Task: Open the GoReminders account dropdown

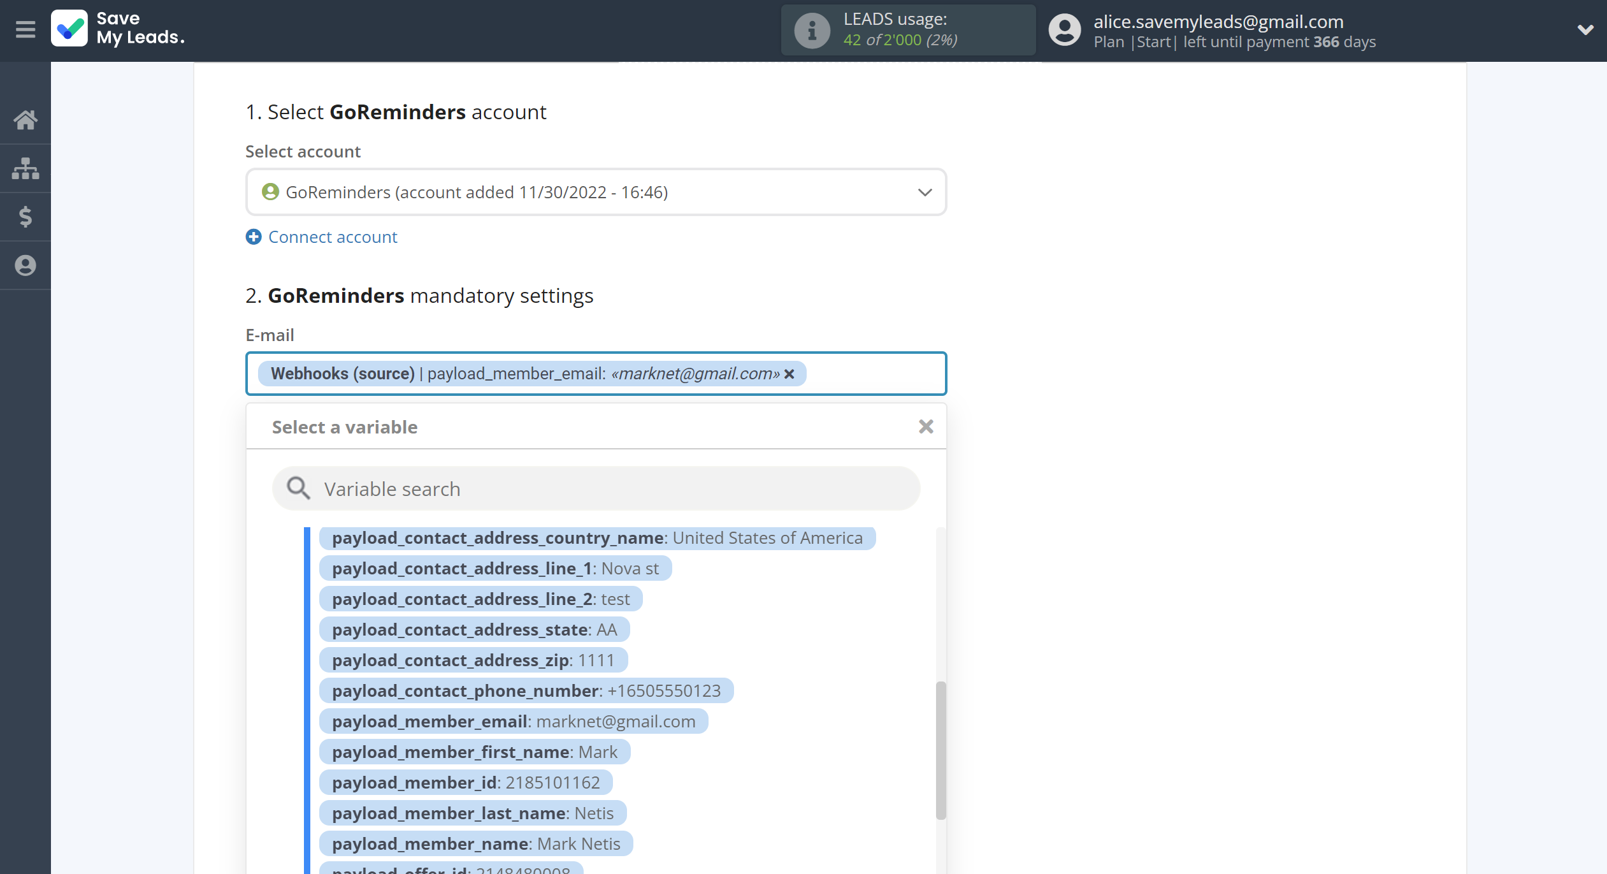Action: point(596,192)
